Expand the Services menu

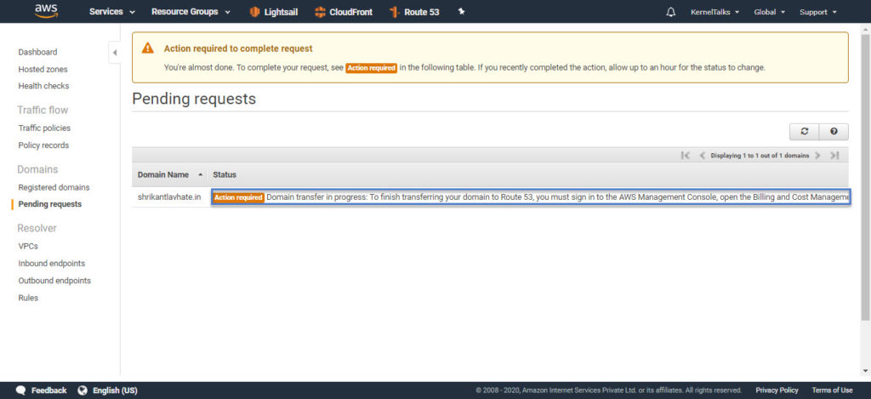pos(111,12)
